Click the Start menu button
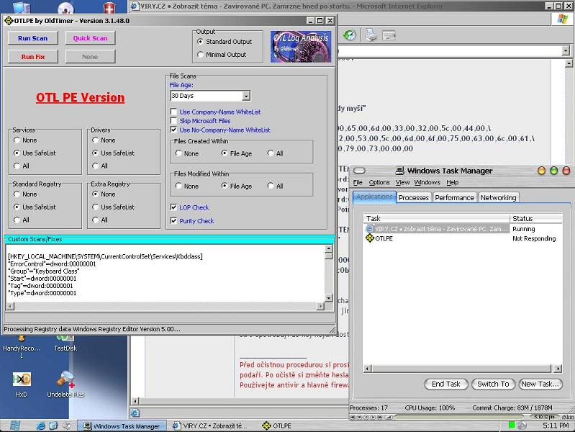 15,426
